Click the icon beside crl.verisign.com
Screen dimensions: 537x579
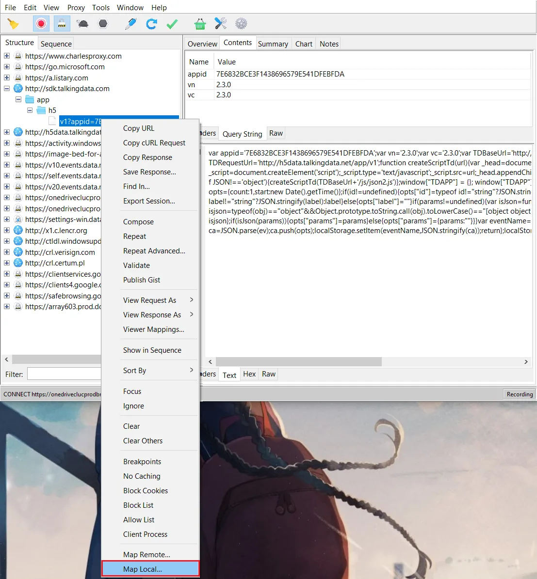click(18, 252)
